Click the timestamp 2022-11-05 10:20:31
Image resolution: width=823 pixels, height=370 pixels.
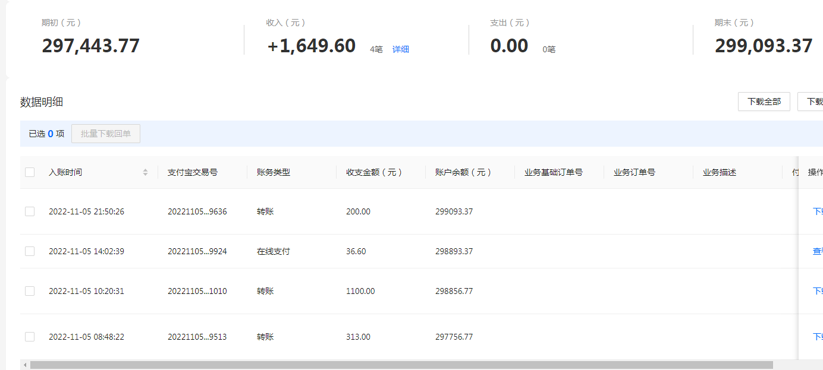86,291
